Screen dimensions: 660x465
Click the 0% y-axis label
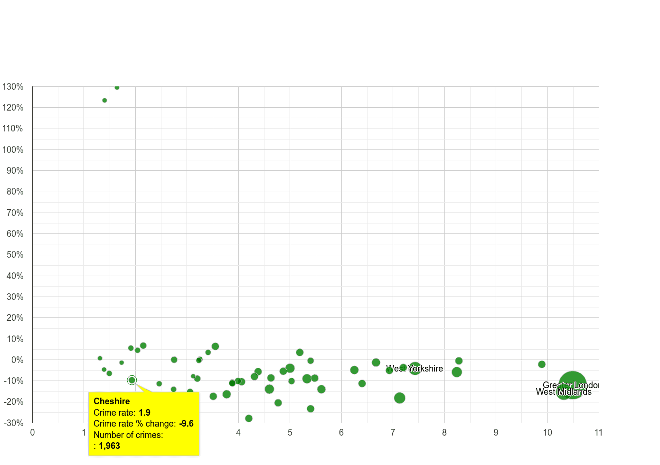[18, 360]
